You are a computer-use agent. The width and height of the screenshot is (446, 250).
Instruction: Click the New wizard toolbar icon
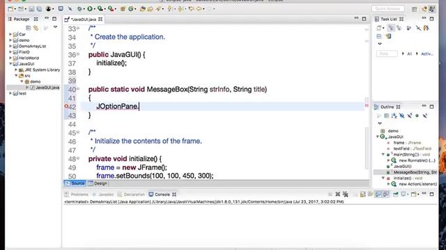click(x=11, y=9)
